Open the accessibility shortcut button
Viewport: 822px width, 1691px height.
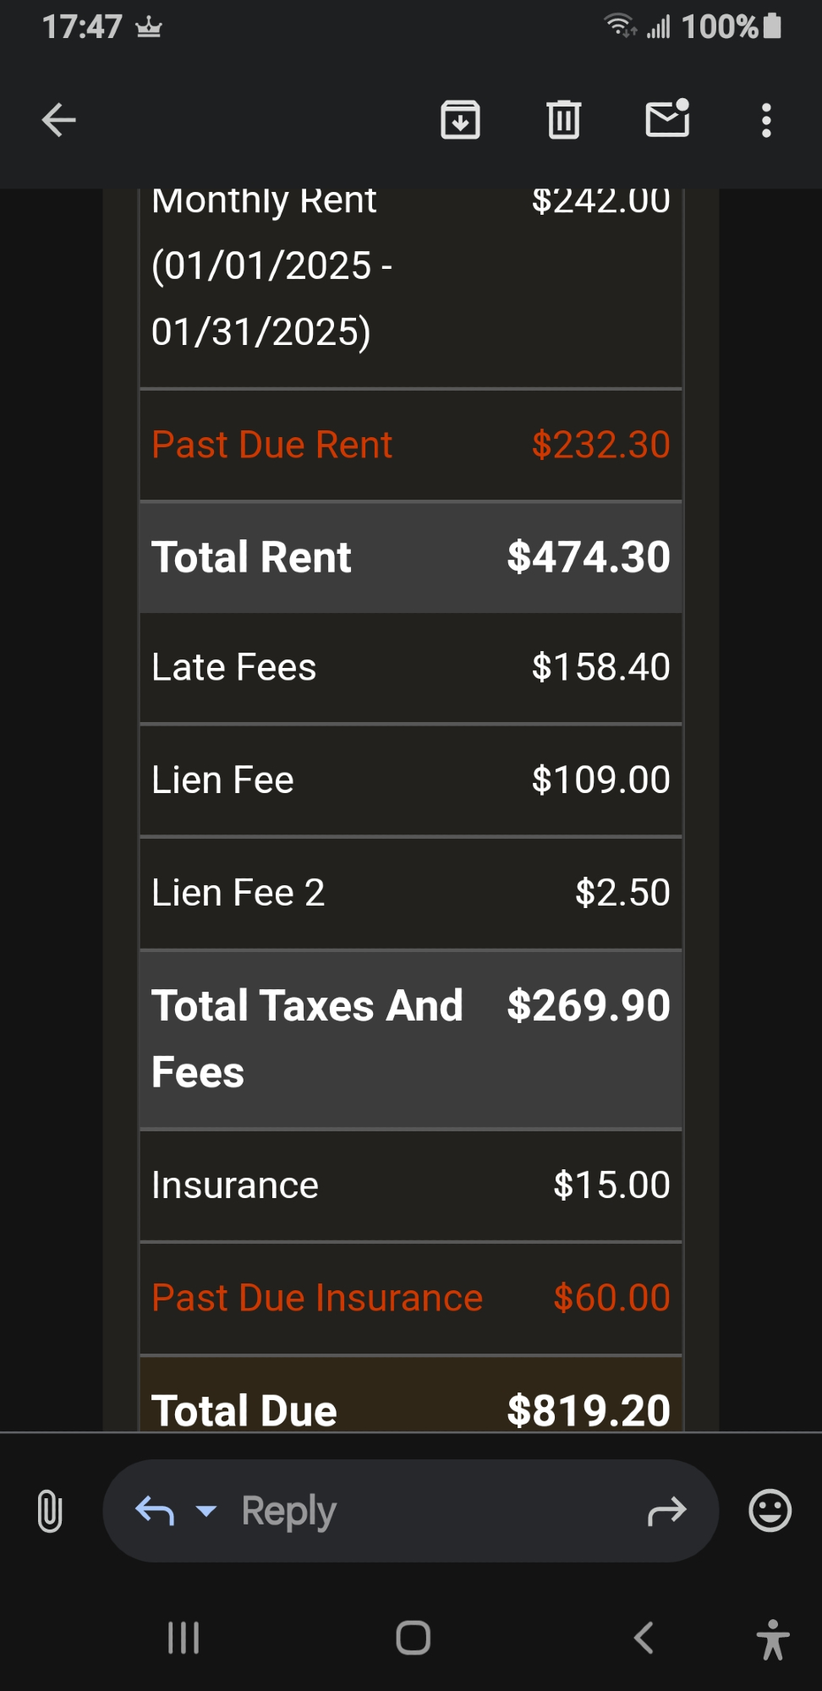pos(772,1639)
